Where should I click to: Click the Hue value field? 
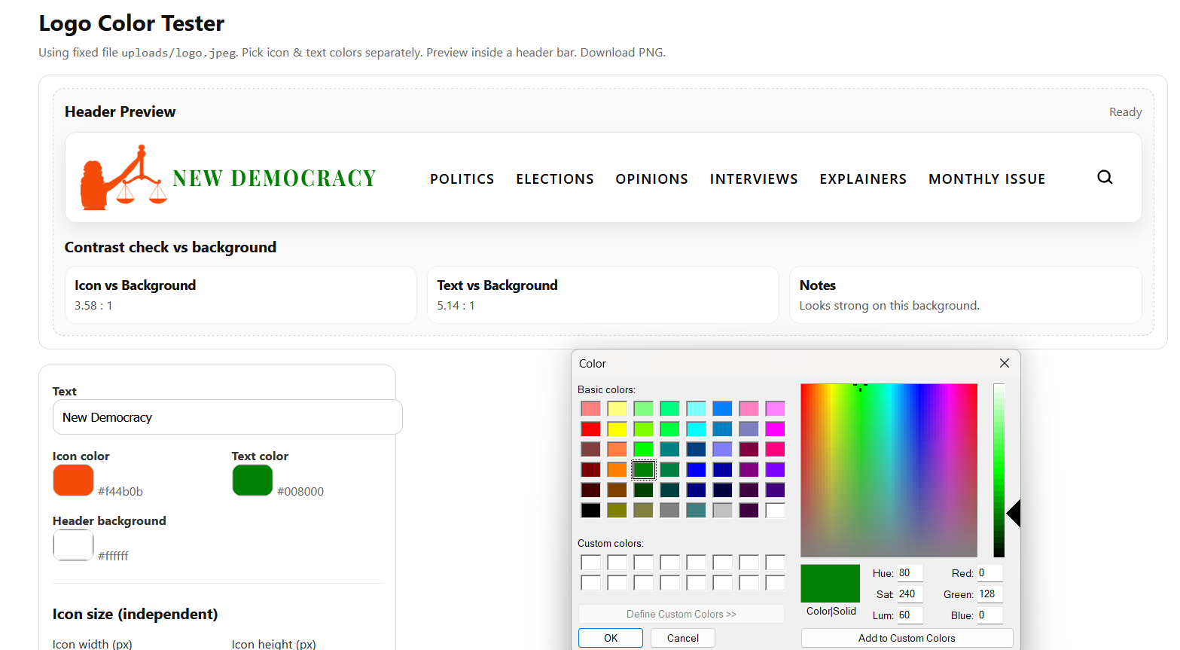pyautogui.click(x=910, y=573)
